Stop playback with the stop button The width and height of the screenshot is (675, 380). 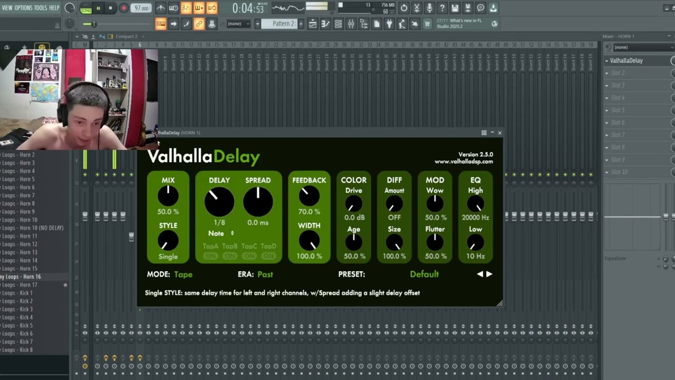pyautogui.click(x=110, y=8)
